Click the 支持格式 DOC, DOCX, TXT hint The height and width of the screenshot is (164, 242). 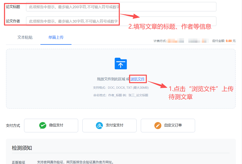121,88
